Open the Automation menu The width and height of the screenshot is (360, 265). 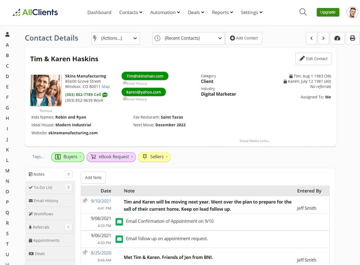click(x=165, y=12)
